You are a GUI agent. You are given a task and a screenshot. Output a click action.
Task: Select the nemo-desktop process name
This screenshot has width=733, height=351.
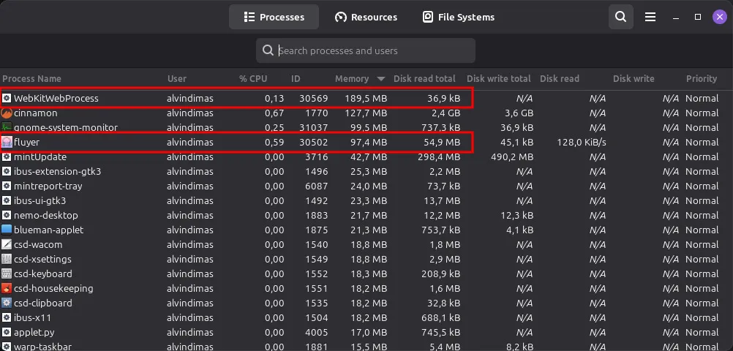click(46, 216)
